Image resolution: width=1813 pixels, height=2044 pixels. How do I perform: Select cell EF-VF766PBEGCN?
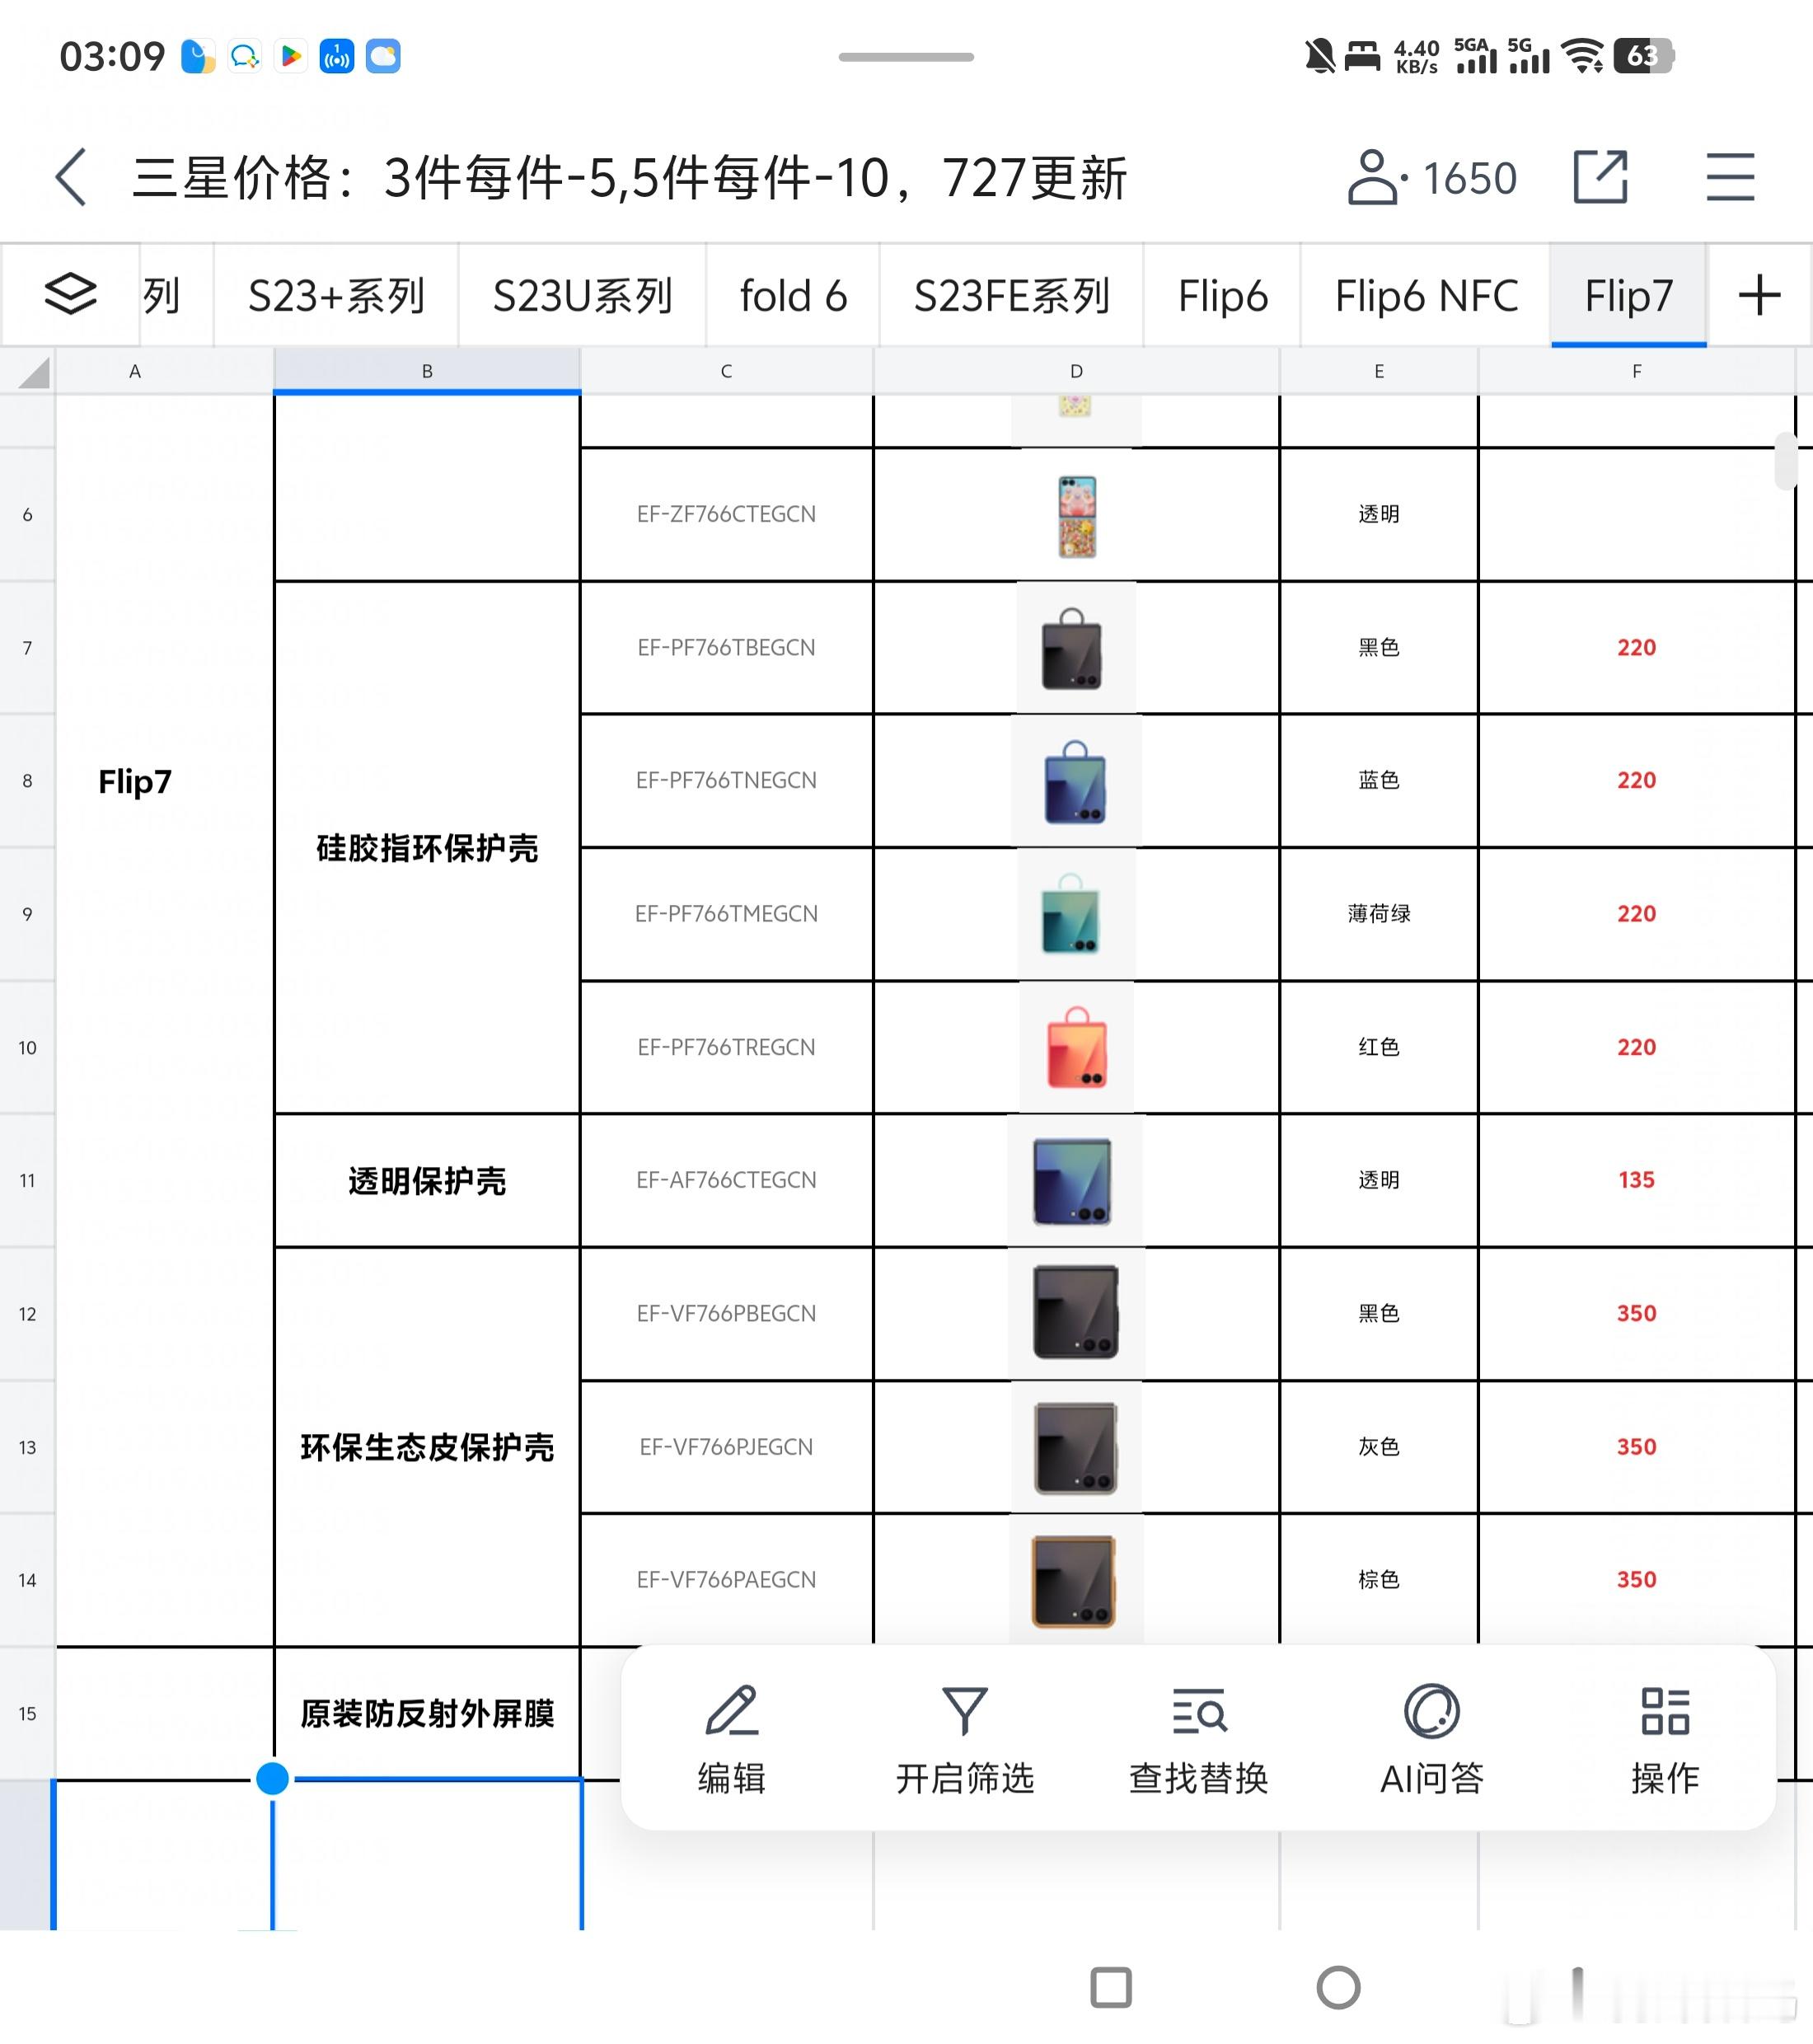click(x=726, y=1313)
